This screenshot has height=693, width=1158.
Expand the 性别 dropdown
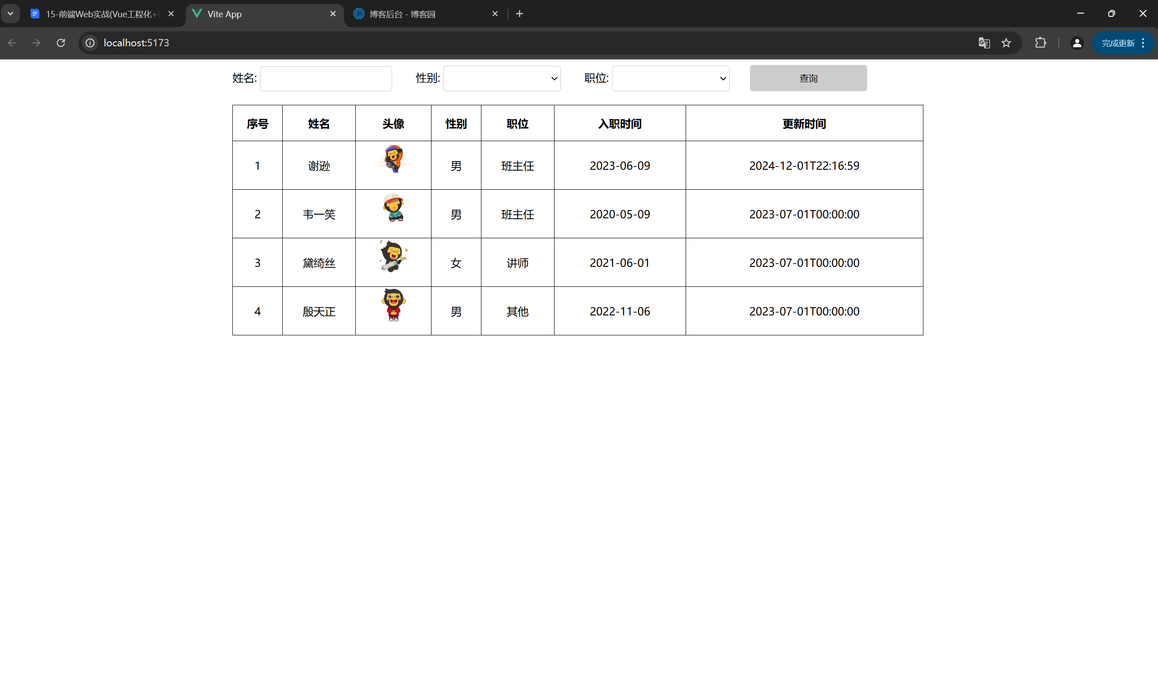point(501,79)
